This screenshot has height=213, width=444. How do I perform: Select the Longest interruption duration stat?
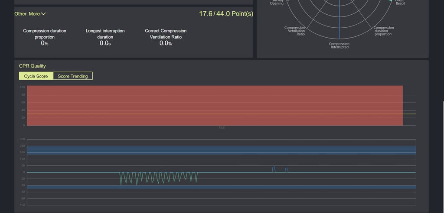pos(105,37)
